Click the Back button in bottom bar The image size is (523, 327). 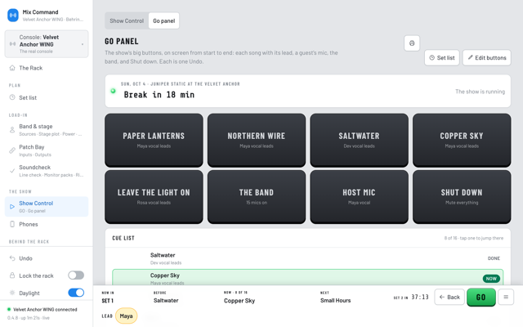449,297
